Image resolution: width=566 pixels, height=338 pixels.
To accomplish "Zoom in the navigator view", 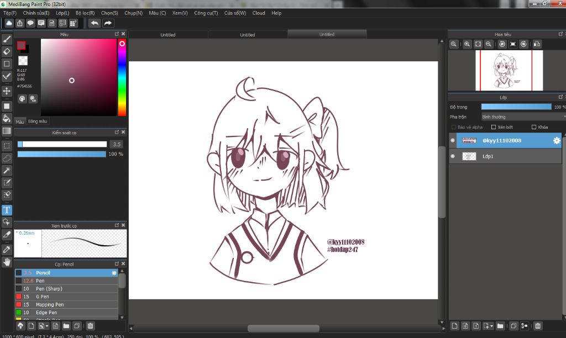I will 467,44.
